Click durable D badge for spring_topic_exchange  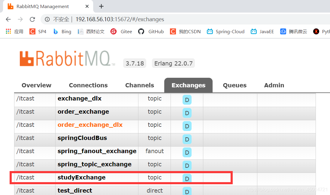click(187, 166)
